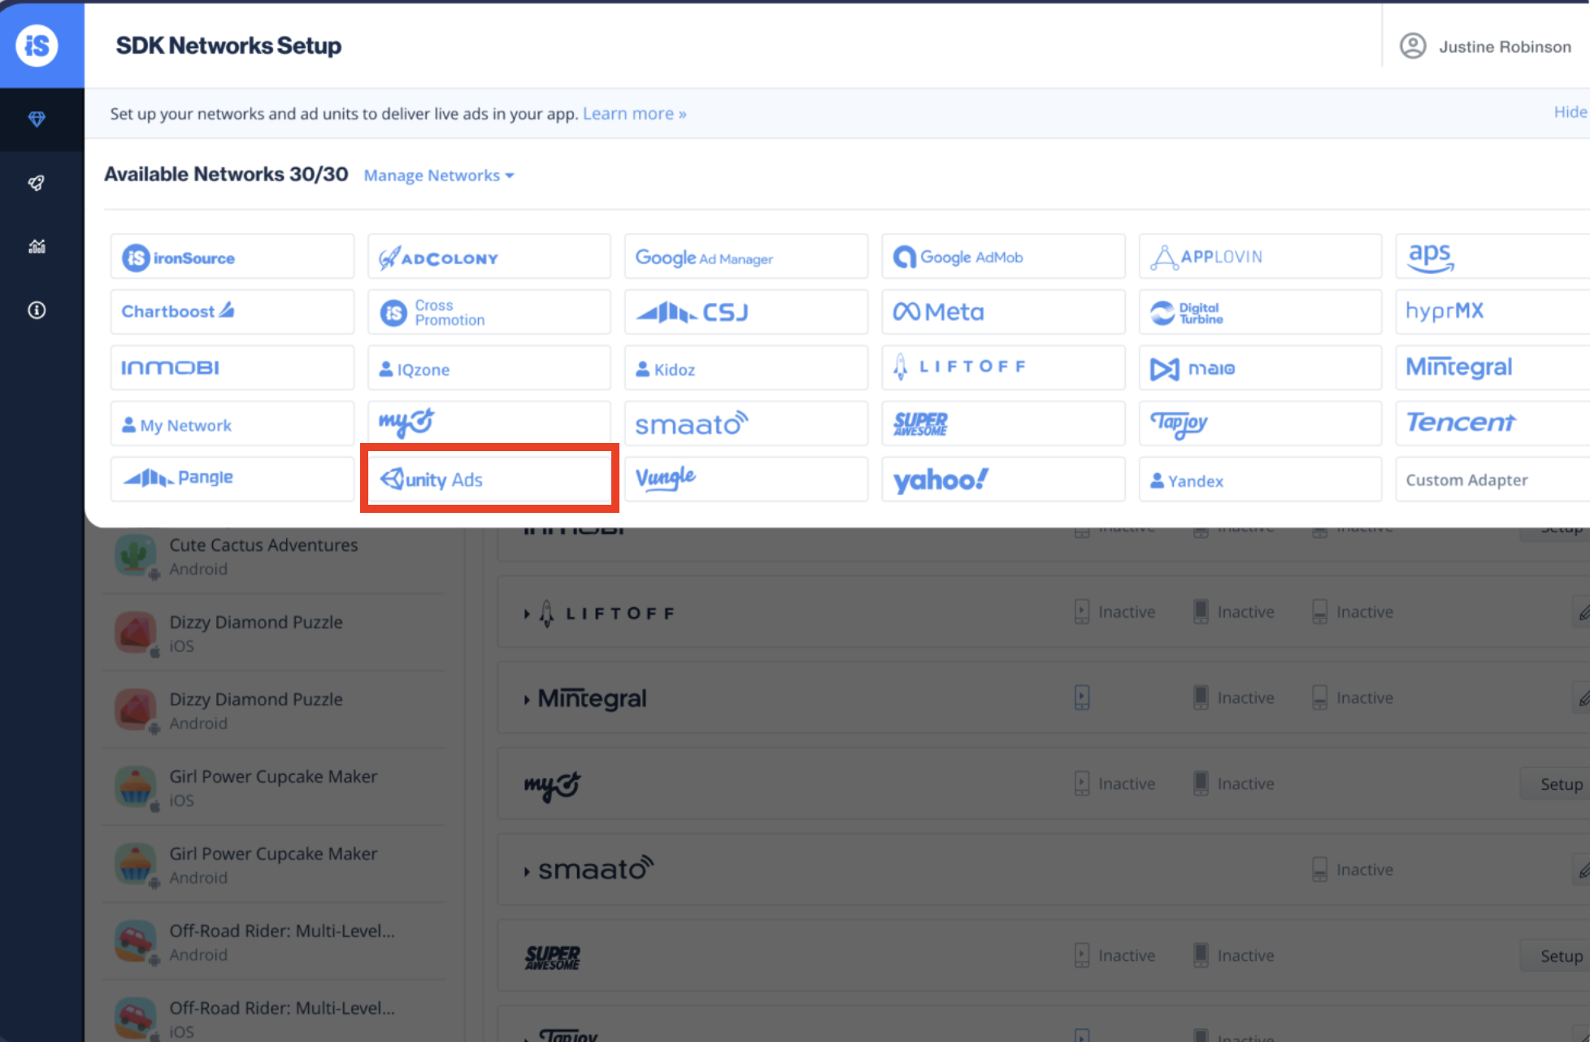The image size is (1590, 1042).
Task: Open the diamond icon in sidebar
Action: [x=37, y=119]
